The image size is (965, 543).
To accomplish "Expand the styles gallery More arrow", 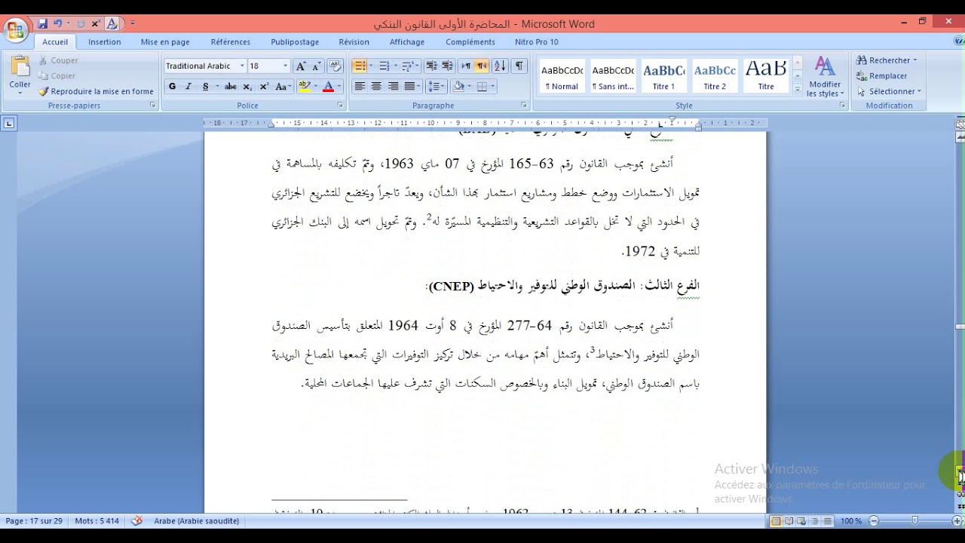I will tap(798, 90).
